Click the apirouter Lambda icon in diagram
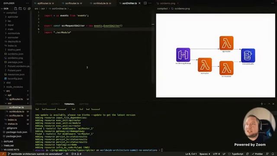 pyautogui.click(x=226, y=43)
